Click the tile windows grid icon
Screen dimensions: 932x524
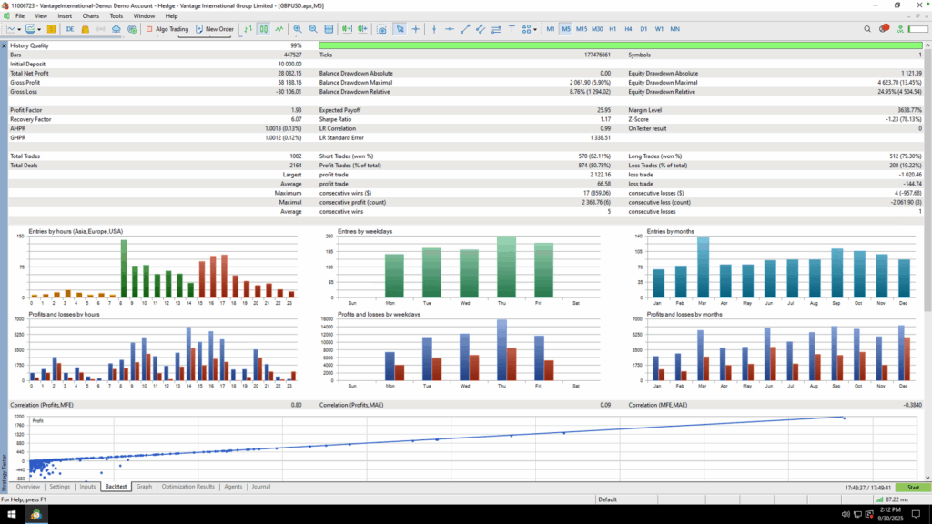click(x=329, y=29)
